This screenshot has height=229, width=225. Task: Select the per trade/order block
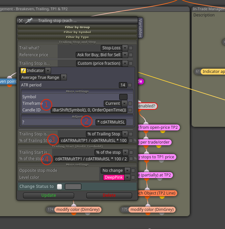[155, 142]
